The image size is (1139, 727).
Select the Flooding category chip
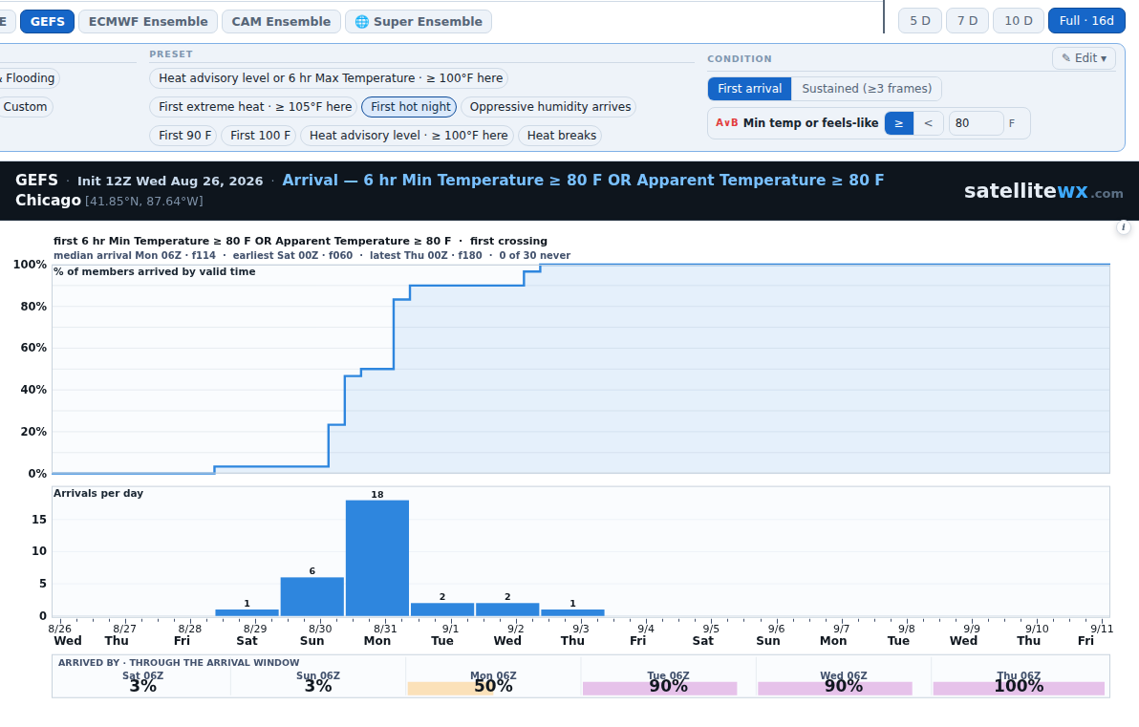[29, 77]
